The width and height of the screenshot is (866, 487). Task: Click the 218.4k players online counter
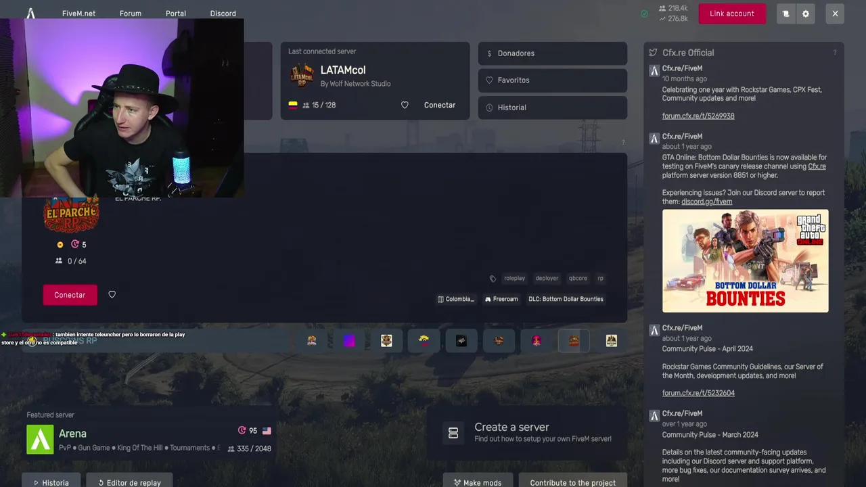(672, 8)
